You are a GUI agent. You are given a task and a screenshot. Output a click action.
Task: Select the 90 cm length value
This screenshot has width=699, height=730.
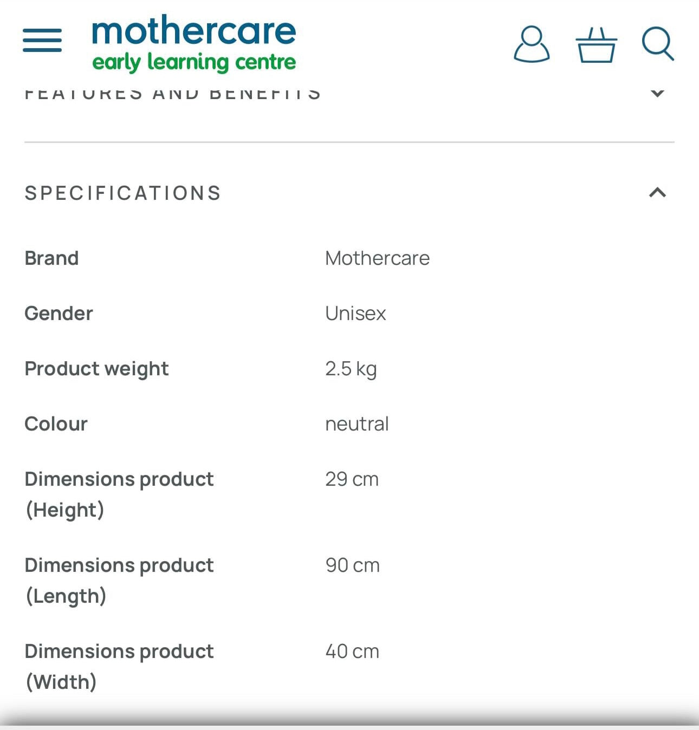(x=352, y=565)
